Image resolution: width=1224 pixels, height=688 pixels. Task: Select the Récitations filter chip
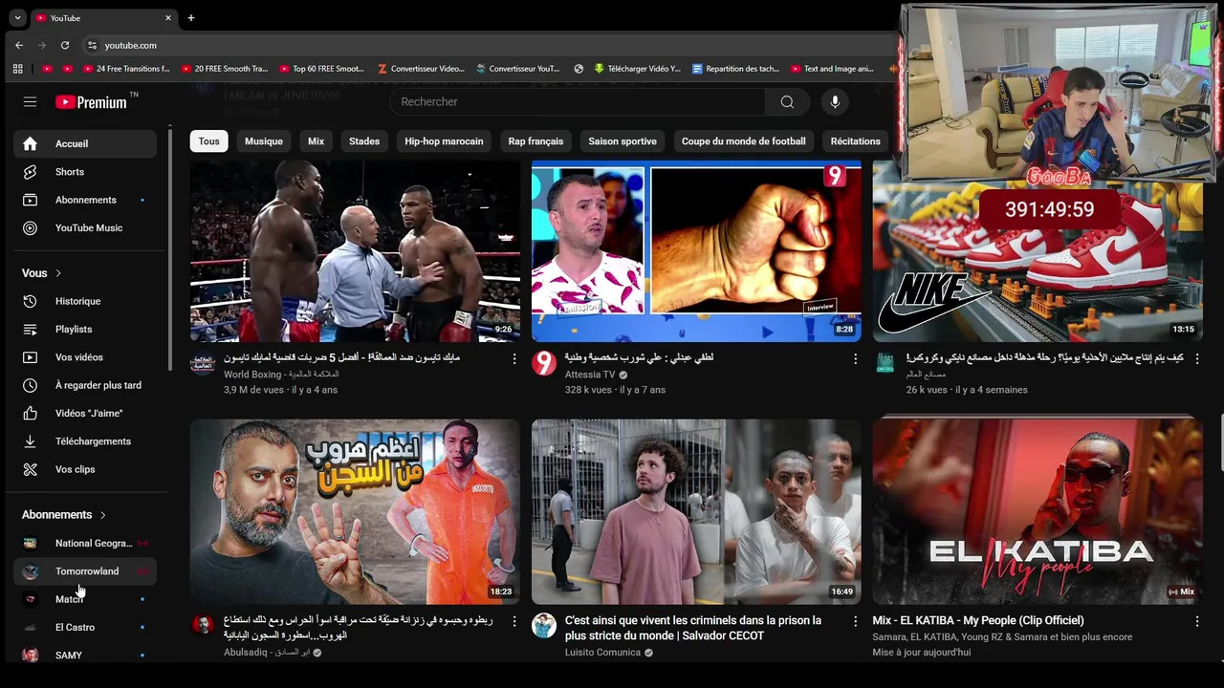click(x=855, y=141)
